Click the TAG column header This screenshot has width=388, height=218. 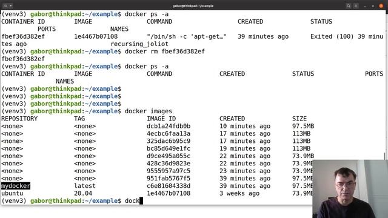[79, 119]
